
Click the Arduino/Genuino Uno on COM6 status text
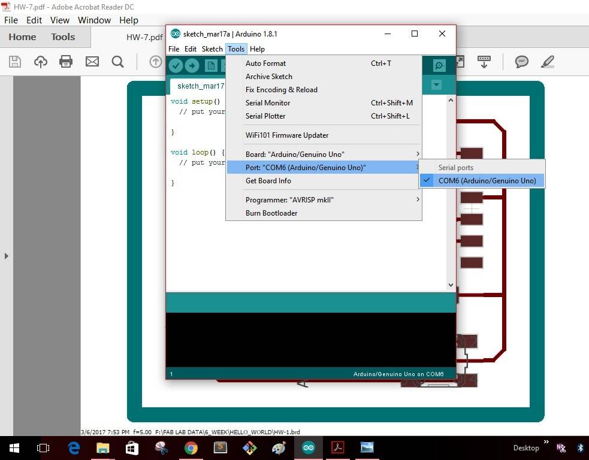click(398, 374)
